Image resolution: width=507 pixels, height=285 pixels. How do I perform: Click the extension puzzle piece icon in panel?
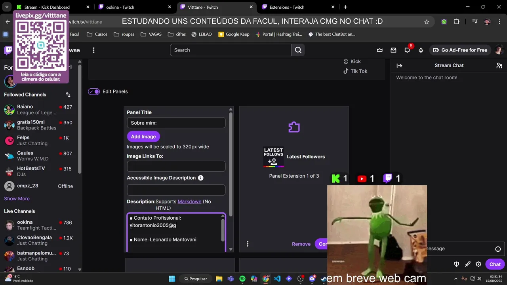(x=294, y=127)
